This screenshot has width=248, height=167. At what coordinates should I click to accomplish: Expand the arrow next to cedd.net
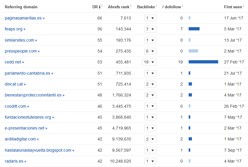click(23, 63)
